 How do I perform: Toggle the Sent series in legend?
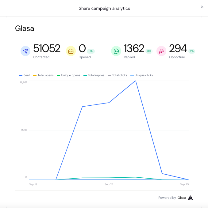point(25,75)
